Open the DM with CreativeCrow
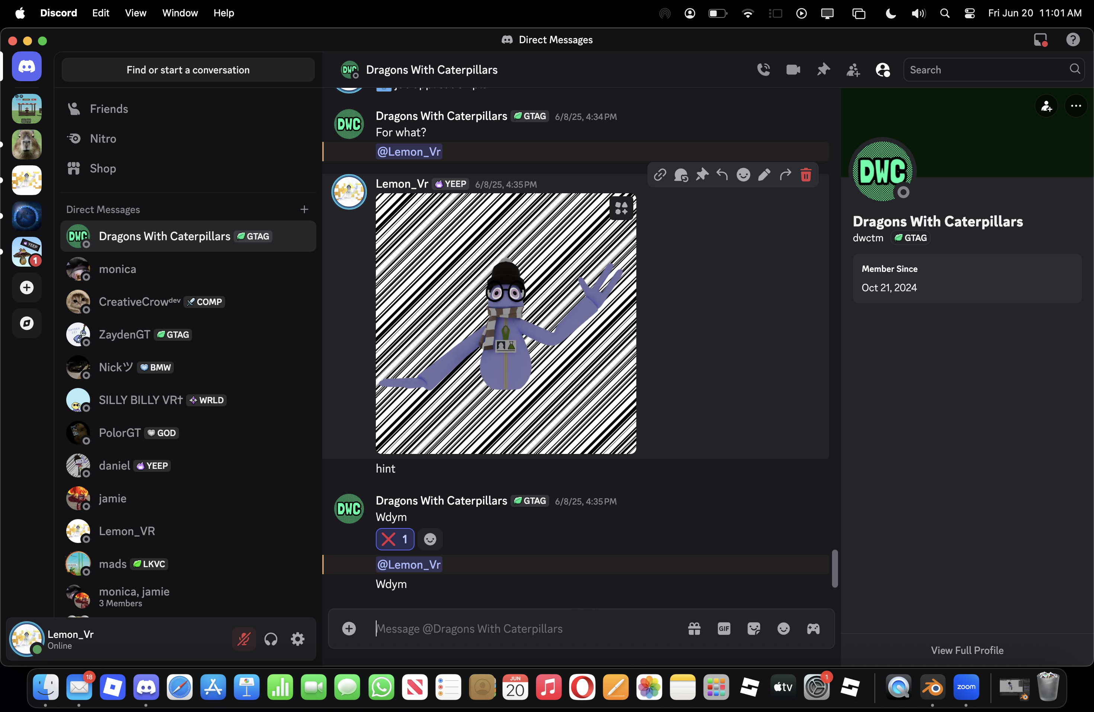The width and height of the screenshot is (1094, 712). point(188,302)
